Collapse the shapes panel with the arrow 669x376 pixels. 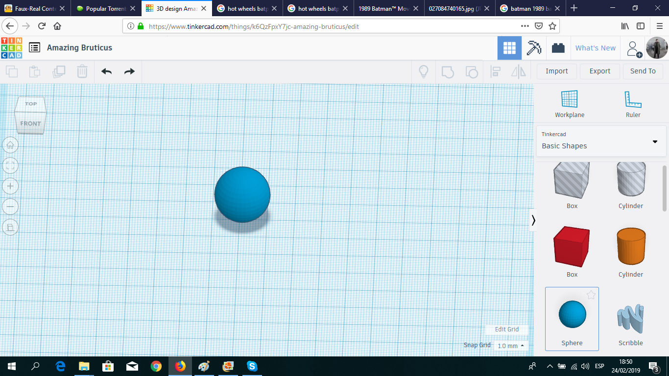pyautogui.click(x=533, y=220)
